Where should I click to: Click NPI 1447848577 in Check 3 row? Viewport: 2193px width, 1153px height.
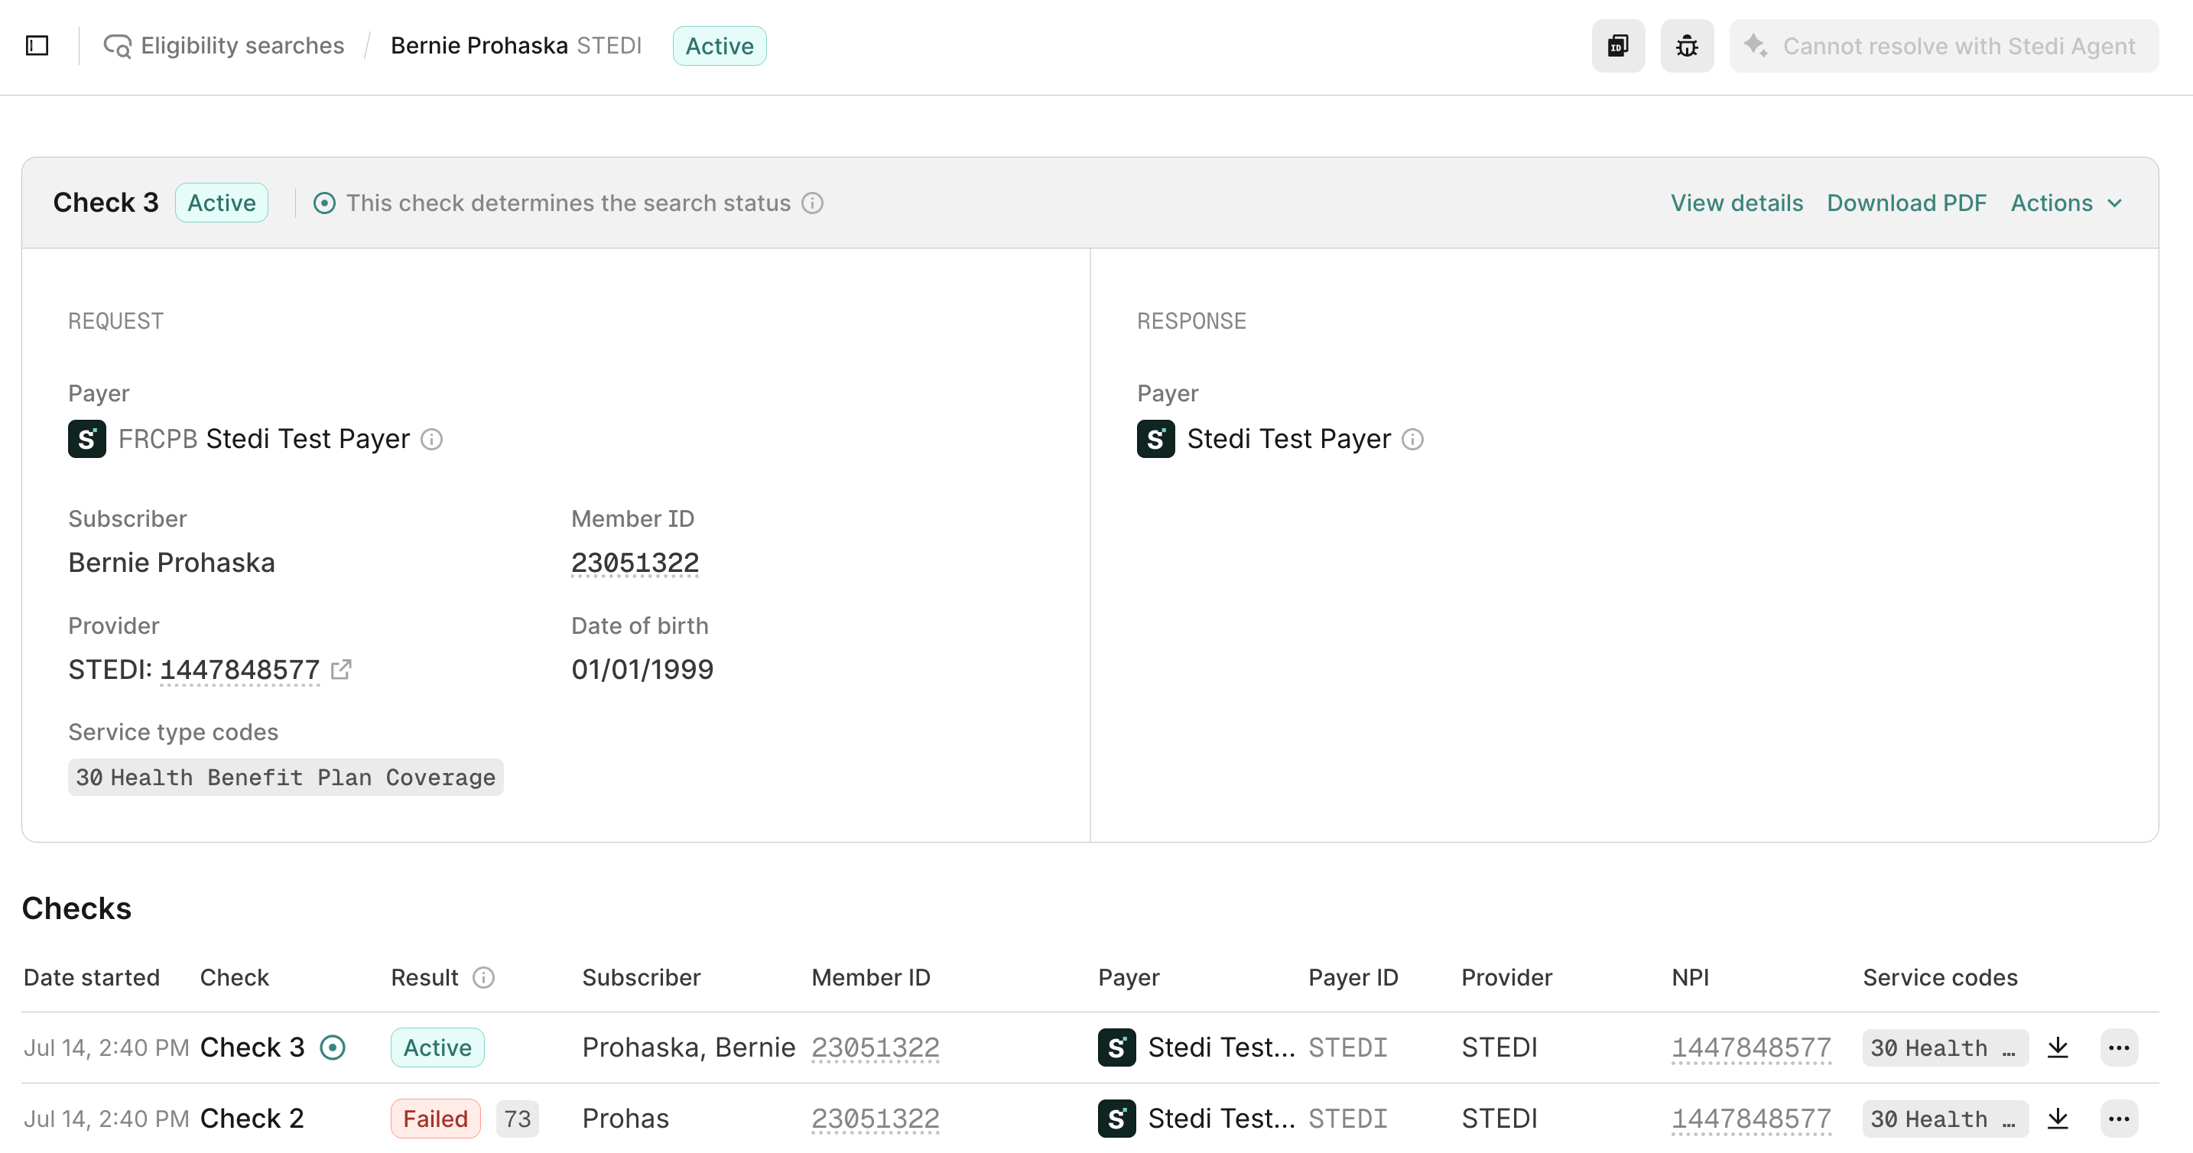[1751, 1047]
